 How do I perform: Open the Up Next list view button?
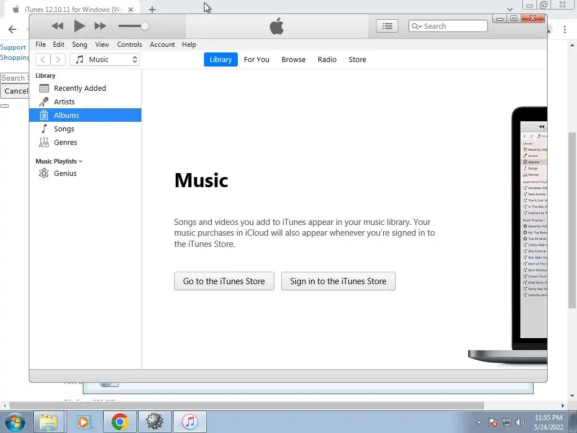[387, 26]
